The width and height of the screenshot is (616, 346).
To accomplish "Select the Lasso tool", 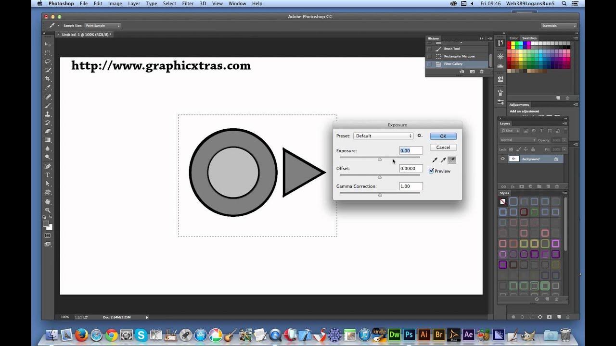I will click(48, 62).
